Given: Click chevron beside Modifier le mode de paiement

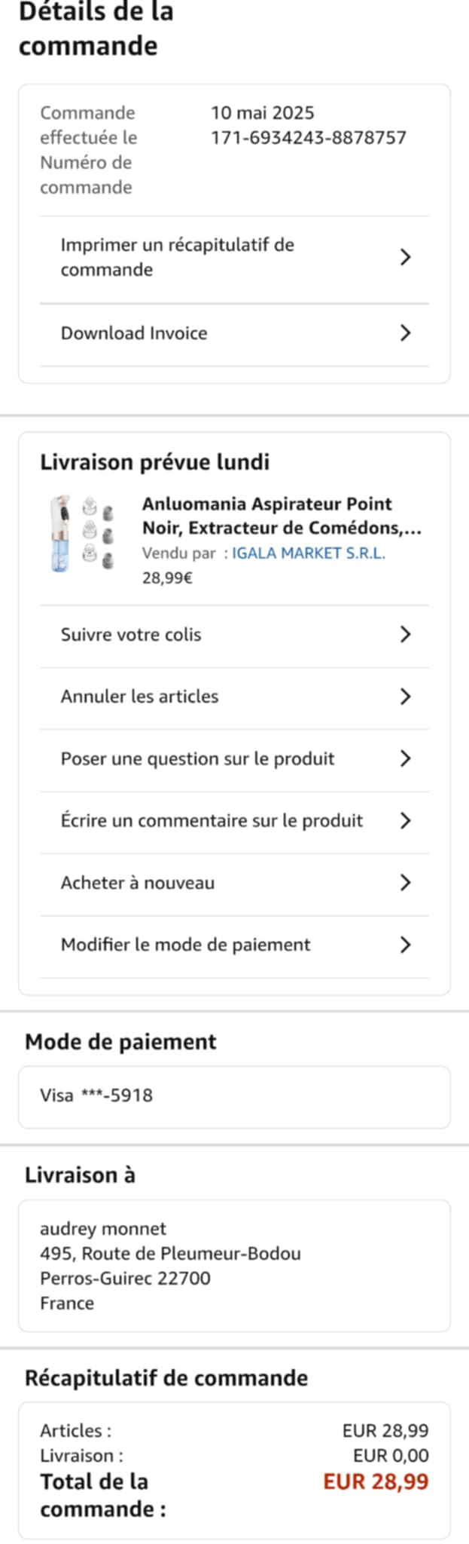Looking at the screenshot, I should pyautogui.click(x=405, y=945).
